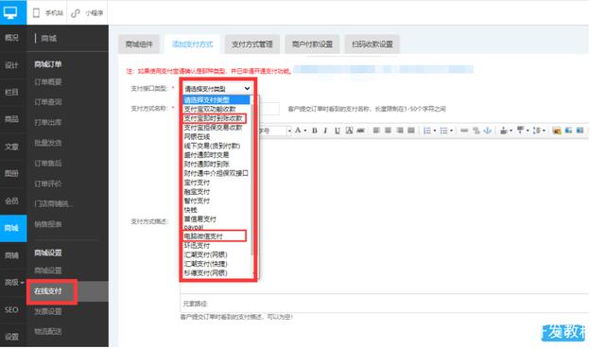Open the 商城组件 tab
Screen dimensions: 605x349
(x=139, y=44)
